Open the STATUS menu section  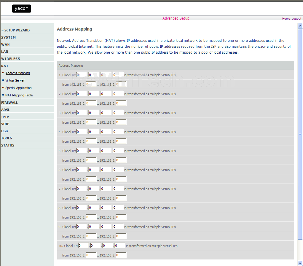[8, 145]
